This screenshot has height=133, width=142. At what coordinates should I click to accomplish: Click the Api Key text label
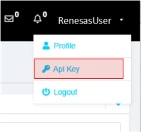point(66,69)
